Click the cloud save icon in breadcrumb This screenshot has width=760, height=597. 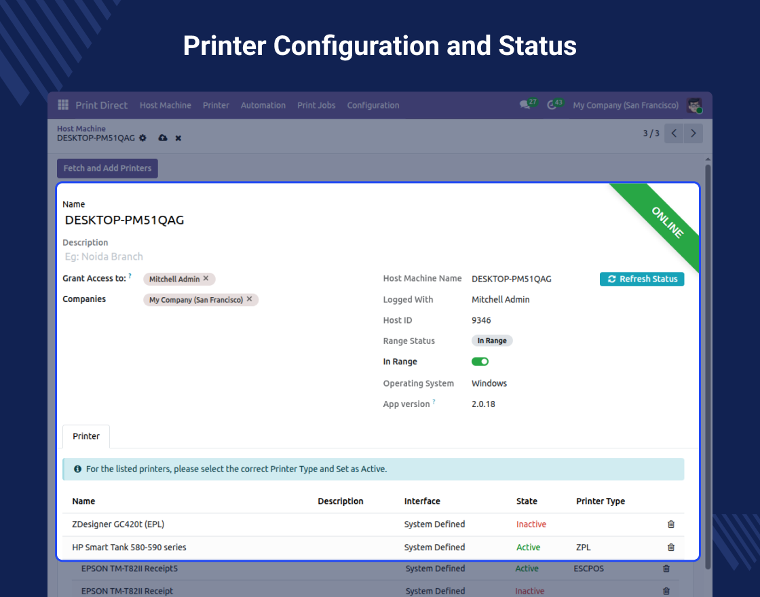(162, 138)
